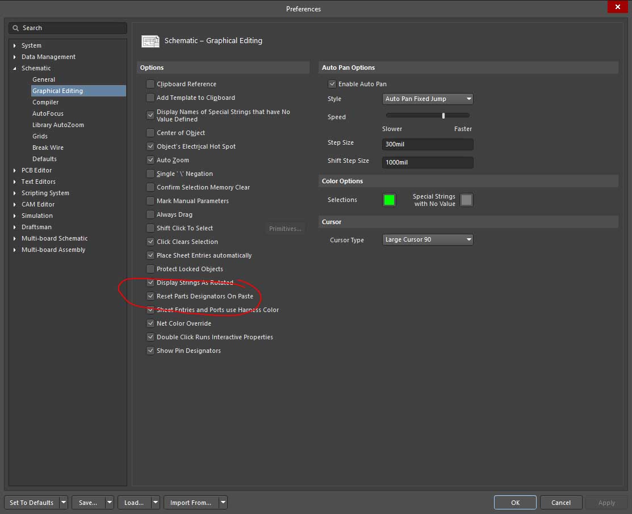The height and width of the screenshot is (514, 632).
Task: Click the OK button
Action: [515, 503]
